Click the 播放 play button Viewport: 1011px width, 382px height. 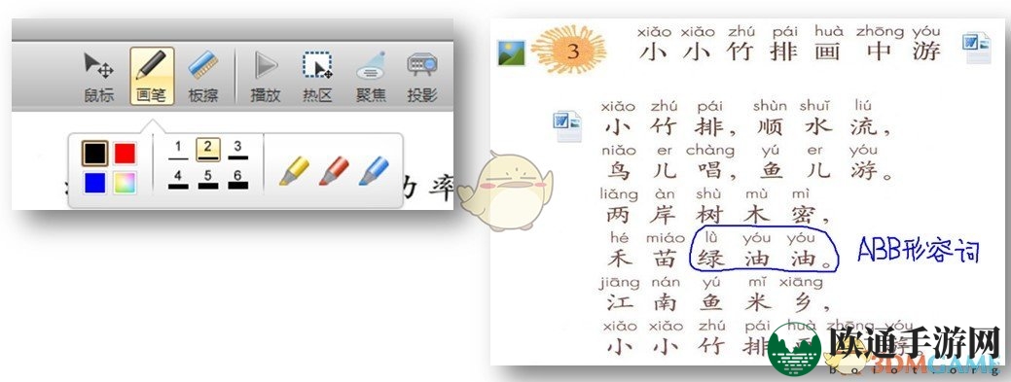[266, 77]
